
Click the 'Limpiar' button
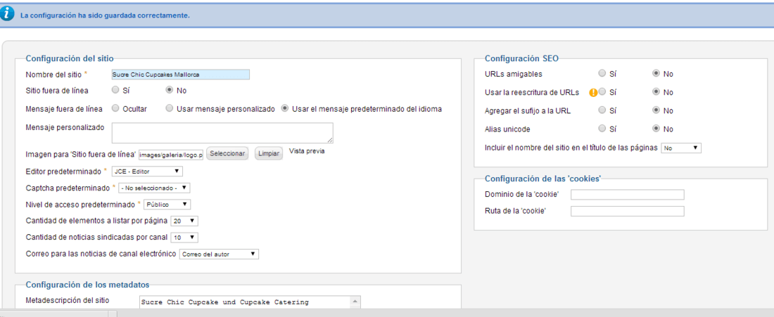pos(269,153)
